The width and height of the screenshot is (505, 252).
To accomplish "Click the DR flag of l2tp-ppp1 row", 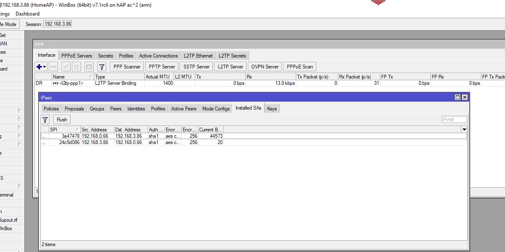I will pos(39,83).
